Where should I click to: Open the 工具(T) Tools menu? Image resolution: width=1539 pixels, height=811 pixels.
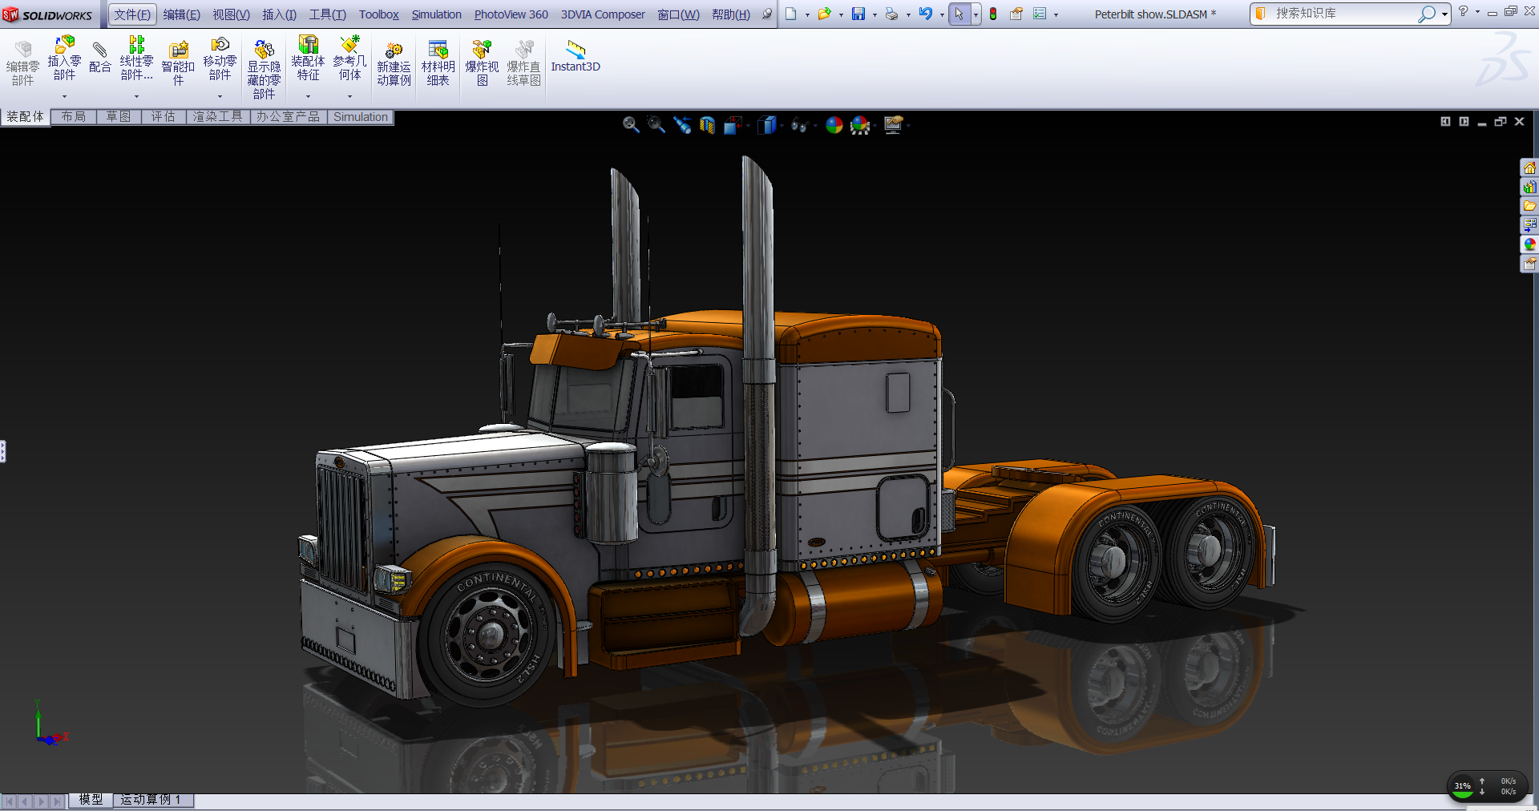[x=327, y=14]
